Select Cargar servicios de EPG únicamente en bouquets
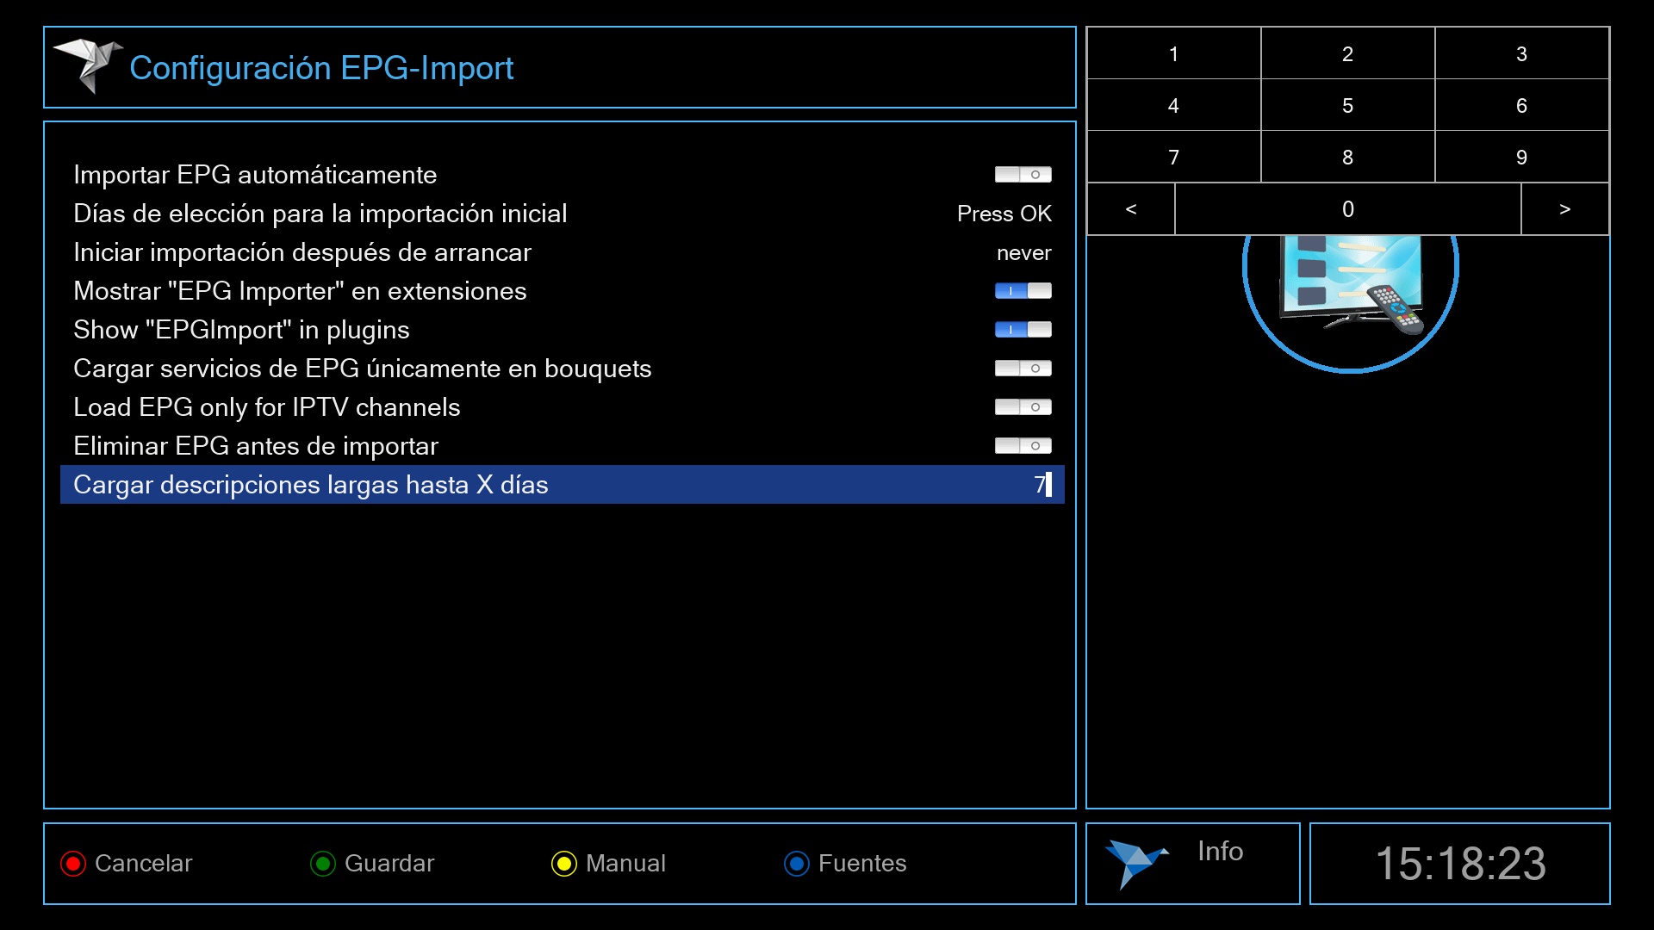Viewport: 1654px width, 930px height. pos(362,369)
